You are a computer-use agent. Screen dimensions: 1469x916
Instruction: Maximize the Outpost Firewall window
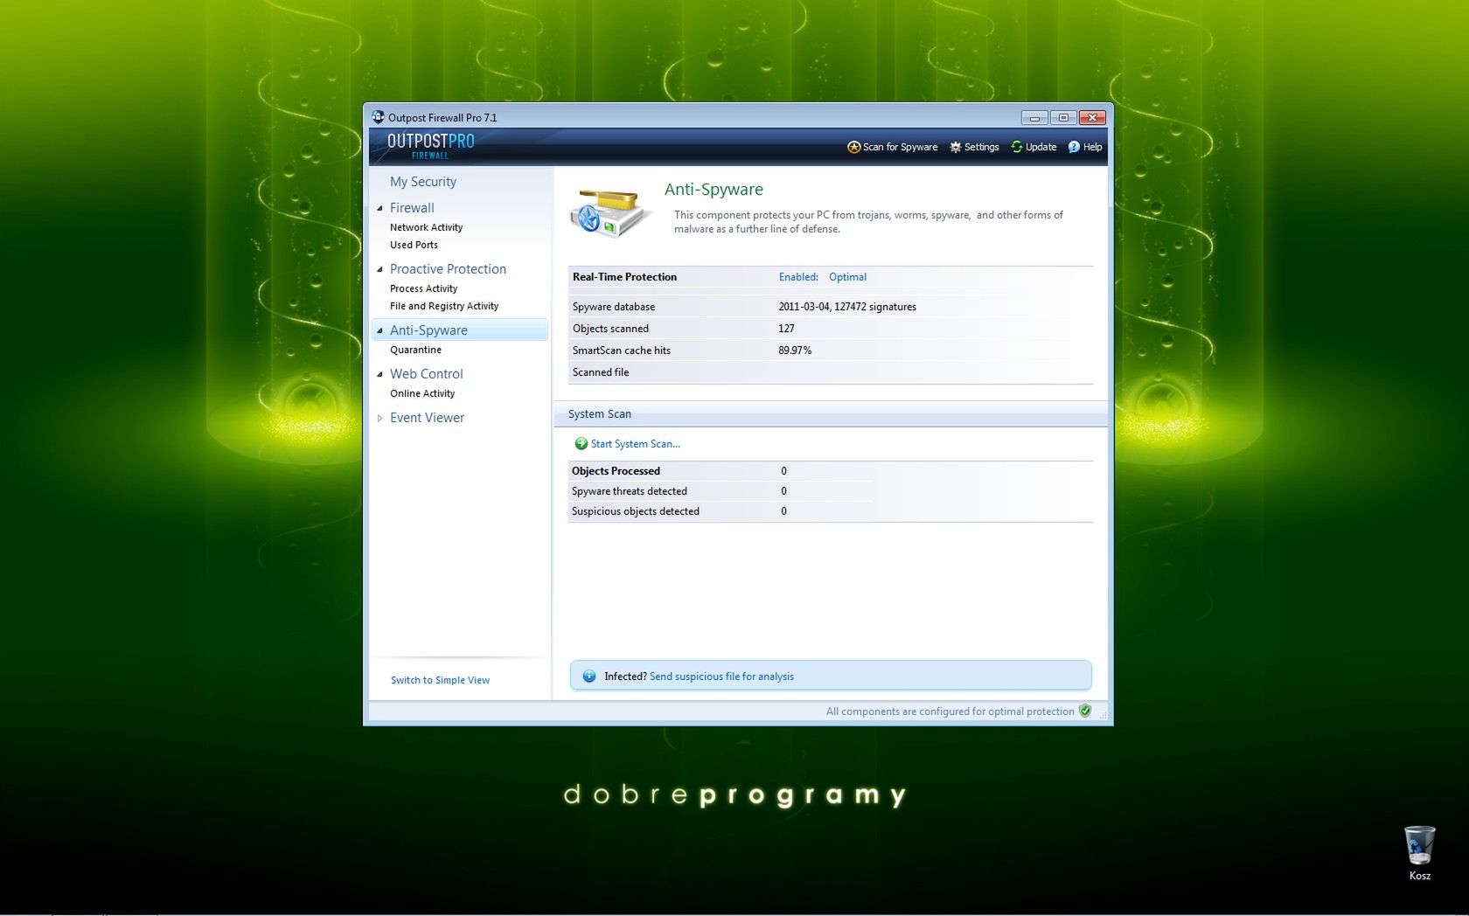point(1063,117)
